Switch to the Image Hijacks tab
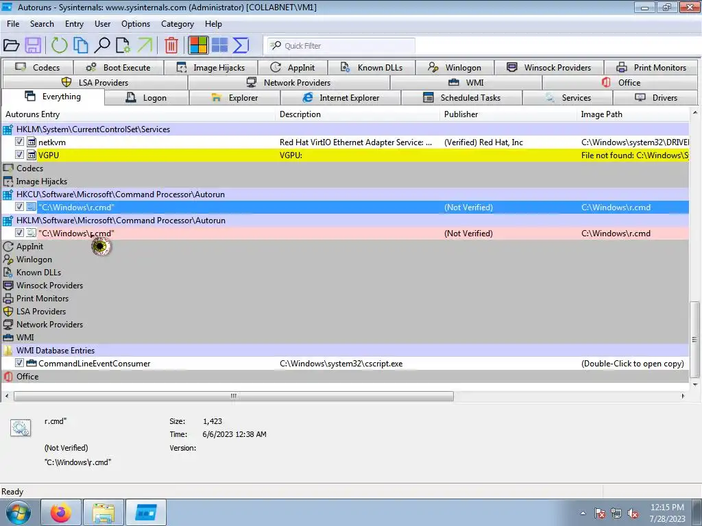 point(211,68)
